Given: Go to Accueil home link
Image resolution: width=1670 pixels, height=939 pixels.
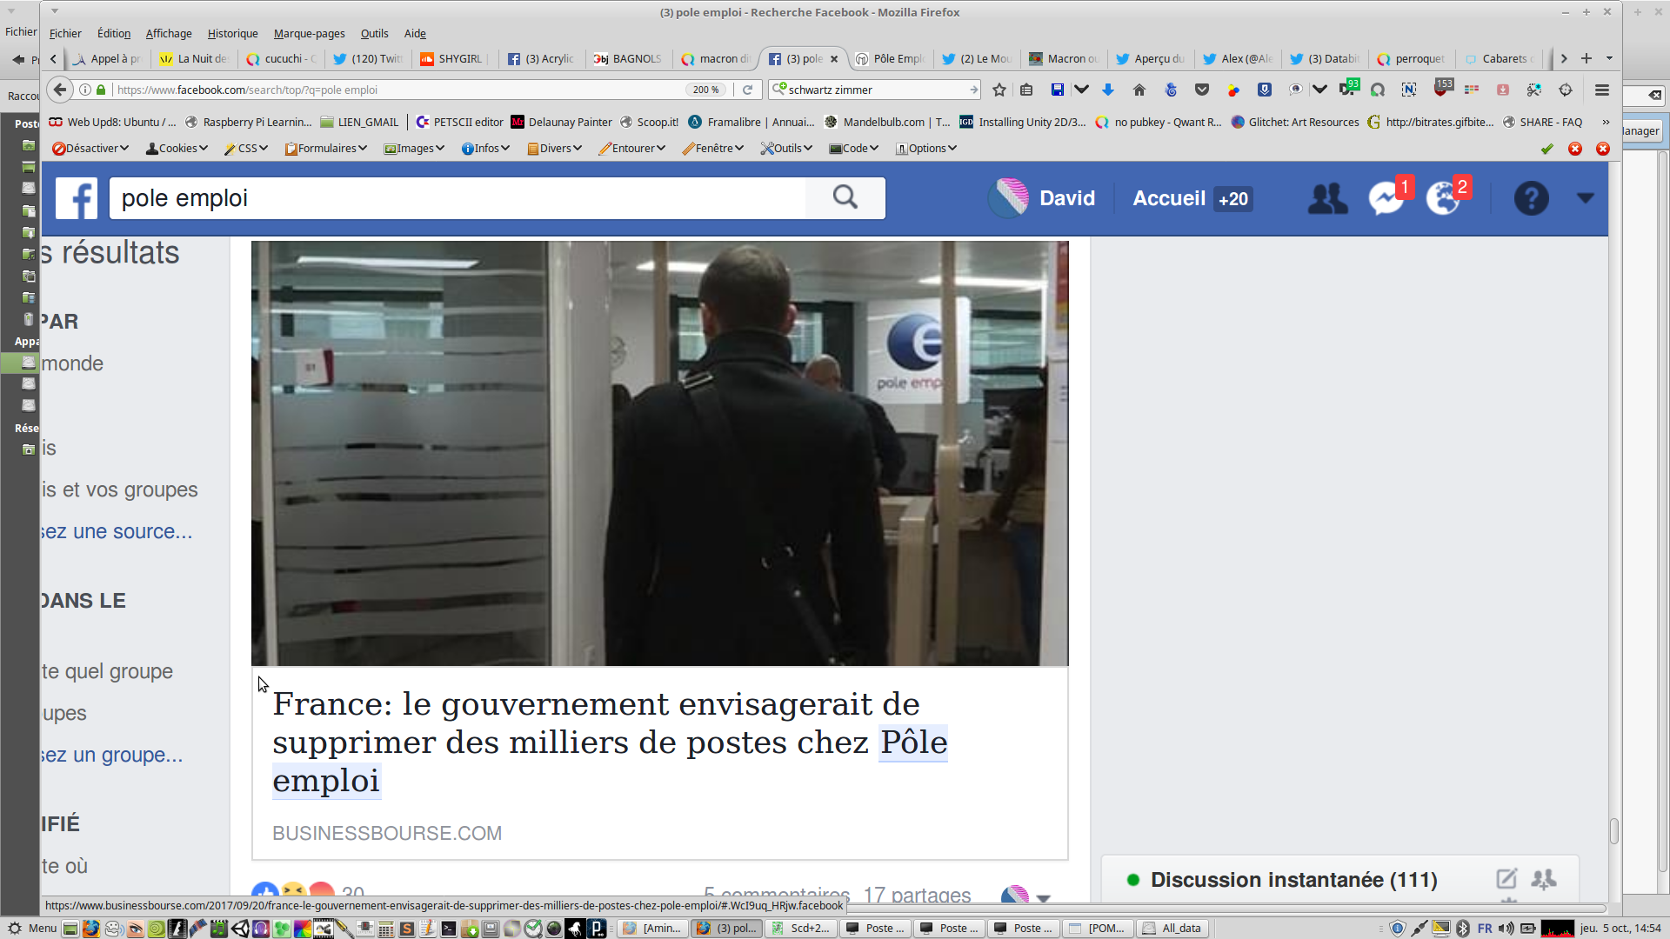Looking at the screenshot, I should tap(1168, 199).
